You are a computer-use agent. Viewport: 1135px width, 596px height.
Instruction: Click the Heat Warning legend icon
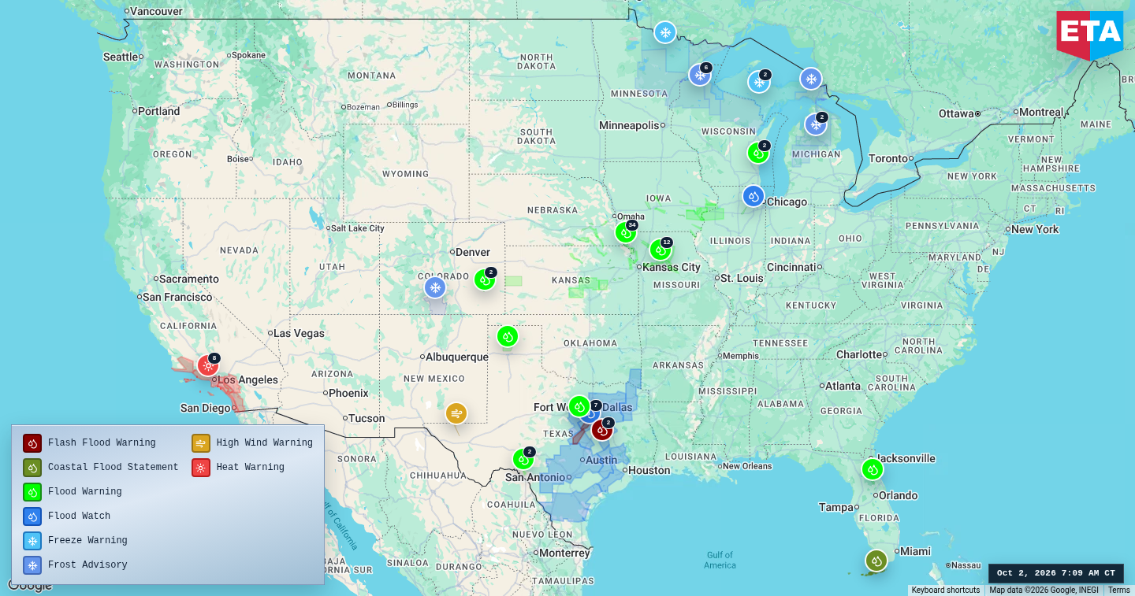pyautogui.click(x=201, y=468)
